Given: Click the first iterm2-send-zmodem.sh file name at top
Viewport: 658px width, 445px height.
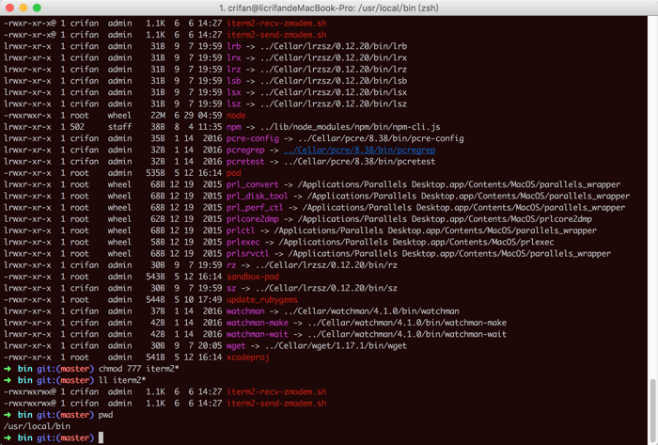Looking at the screenshot, I should [x=276, y=35].
